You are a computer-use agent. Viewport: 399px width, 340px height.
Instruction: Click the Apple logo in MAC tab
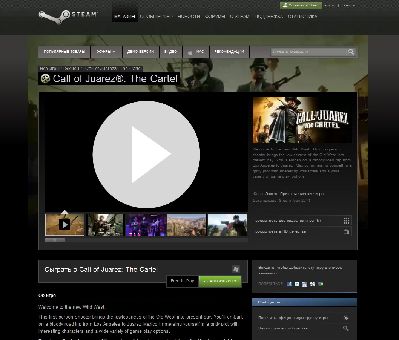(190, 53)
